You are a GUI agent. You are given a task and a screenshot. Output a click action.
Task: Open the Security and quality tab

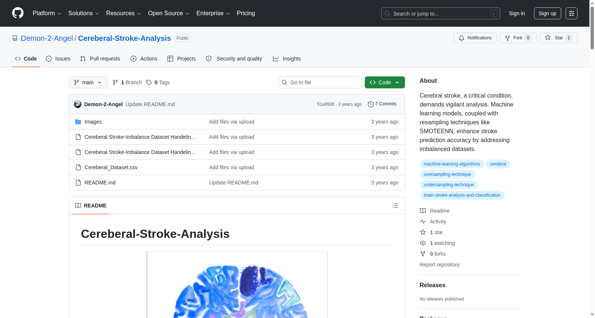point(234,59)
